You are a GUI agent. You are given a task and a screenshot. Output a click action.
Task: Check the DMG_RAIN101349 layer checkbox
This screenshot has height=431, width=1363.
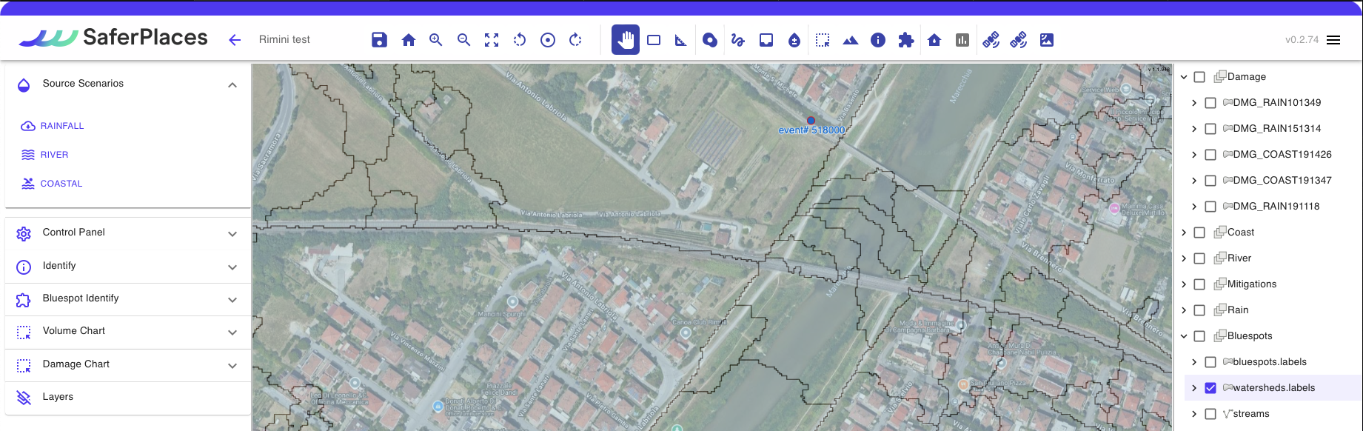[1210, 103]
